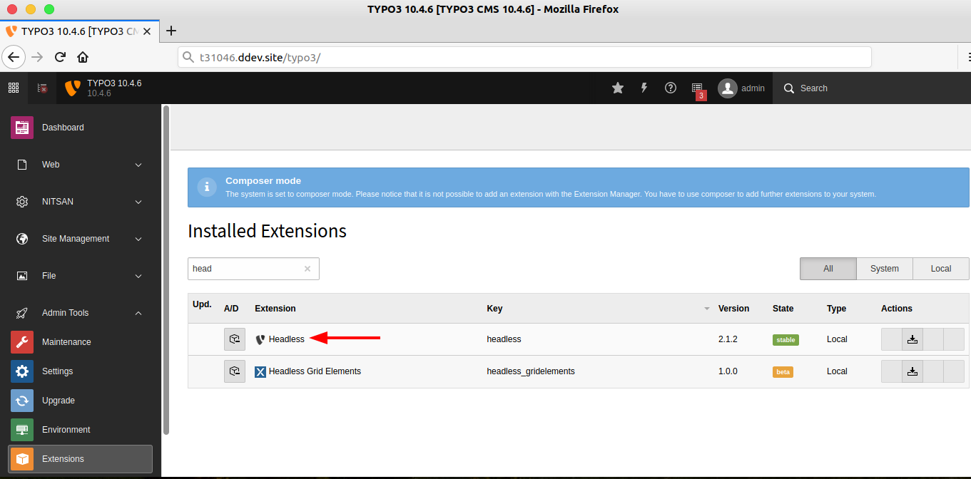This screenshot has height=479, width=971.
Task: Expand the Web sidebar section
Action: coord(80,164)
